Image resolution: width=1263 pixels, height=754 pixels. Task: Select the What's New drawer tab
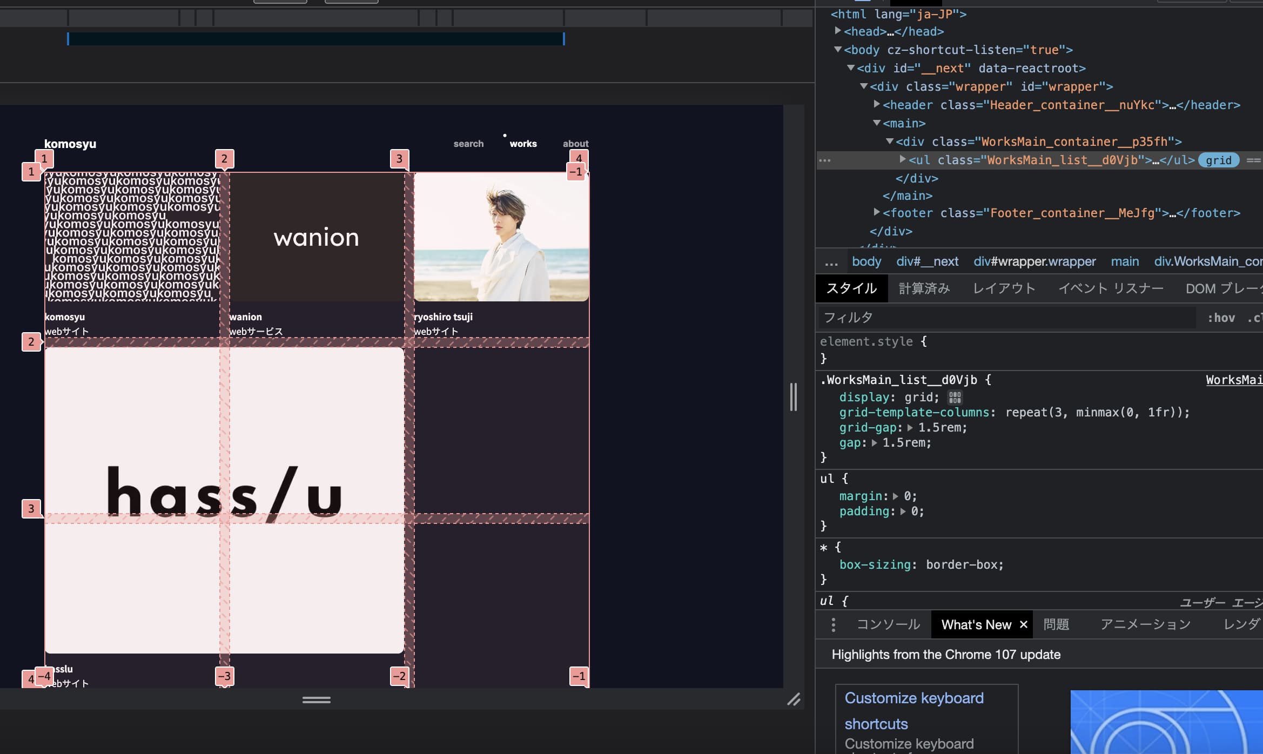976,625
